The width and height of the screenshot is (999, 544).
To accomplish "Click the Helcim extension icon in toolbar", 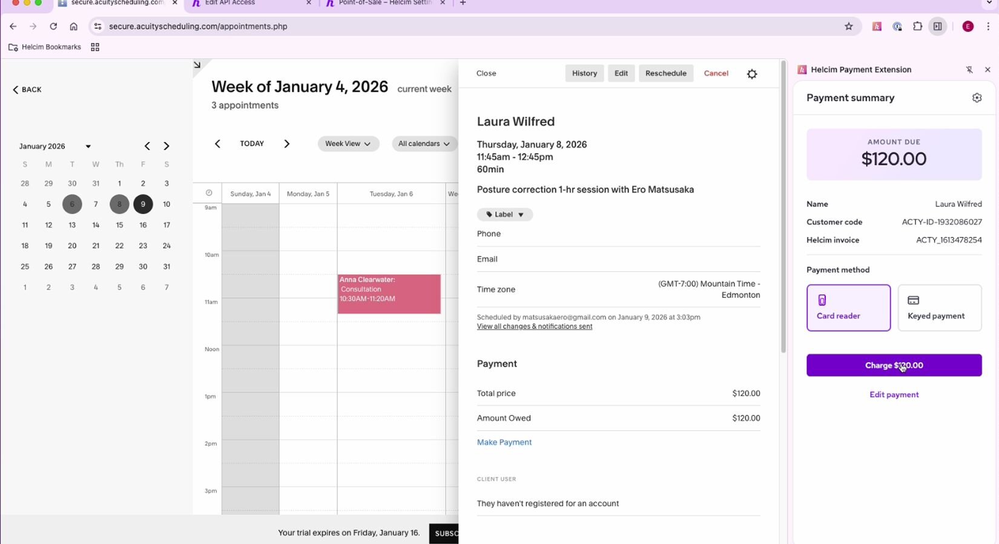I will click(877, 27).
